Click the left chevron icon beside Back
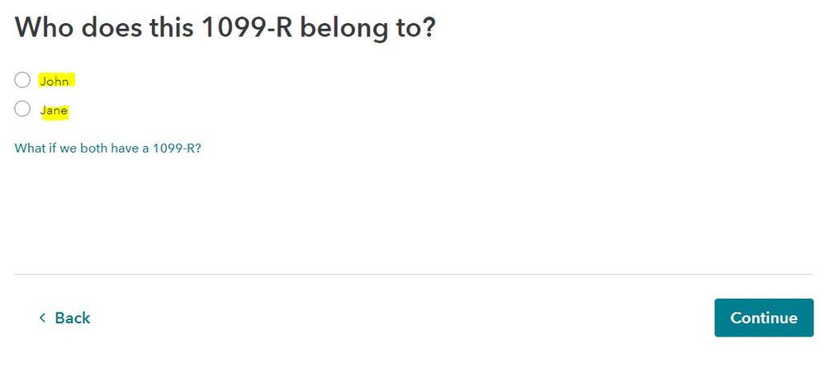Screen dimensions: 825x372 (42, 318)
